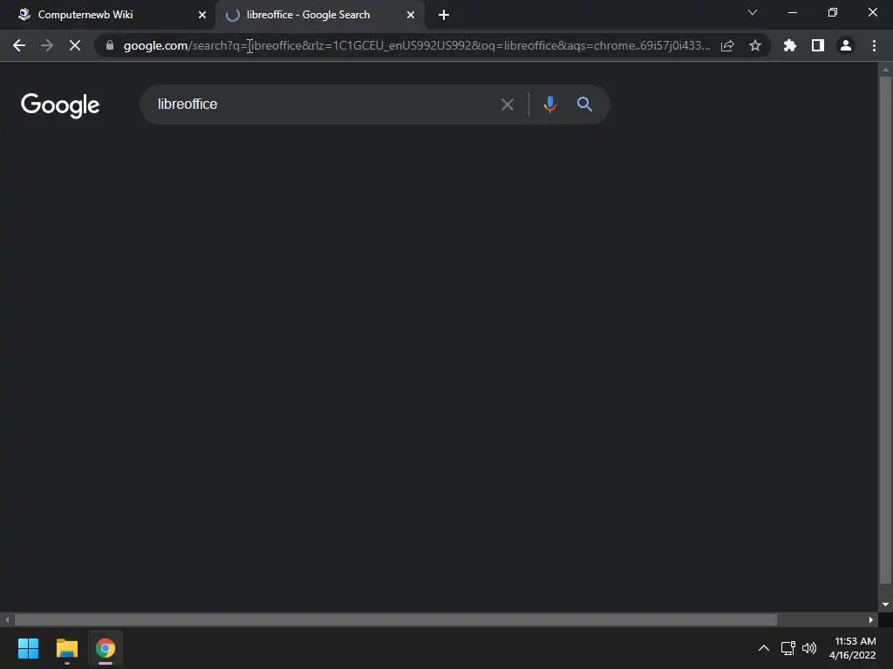Open the clock showing 11:53 AM

(x=853, y=648)
